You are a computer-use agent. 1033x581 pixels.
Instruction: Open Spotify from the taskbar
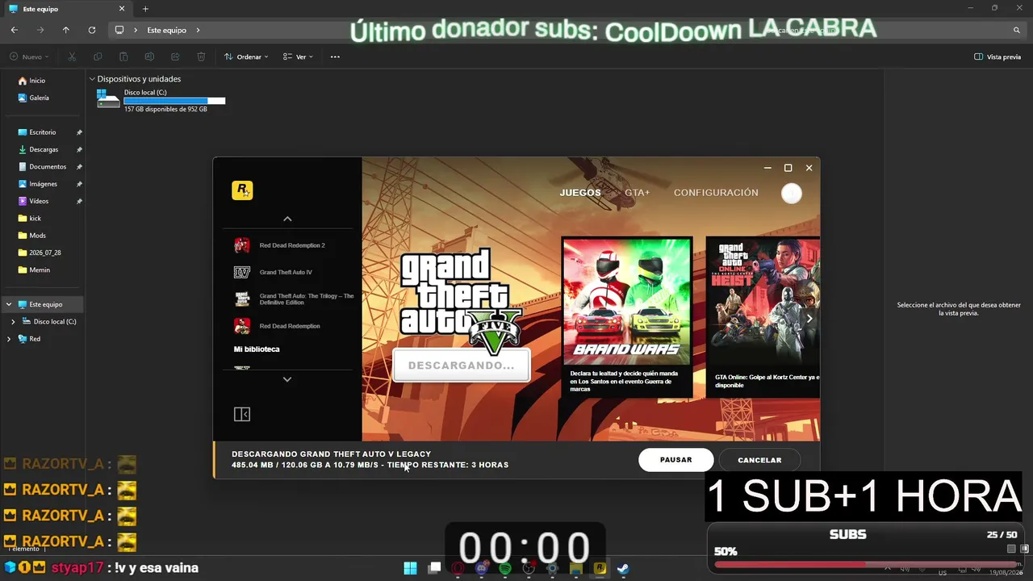pos(505,568)
